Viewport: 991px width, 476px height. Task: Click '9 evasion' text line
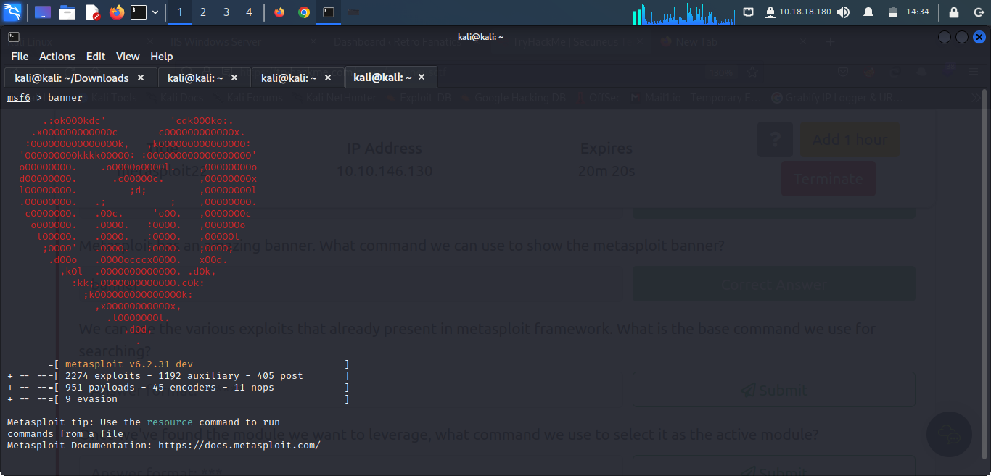point(91,399)
